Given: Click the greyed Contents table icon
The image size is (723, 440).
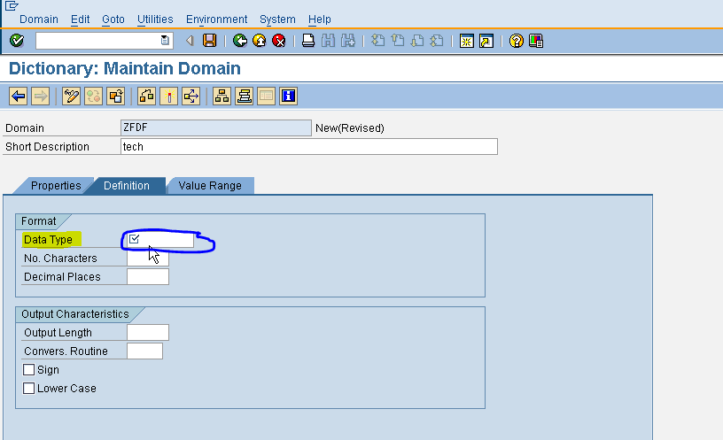Looking at the screenshot, I should (266, 96).
